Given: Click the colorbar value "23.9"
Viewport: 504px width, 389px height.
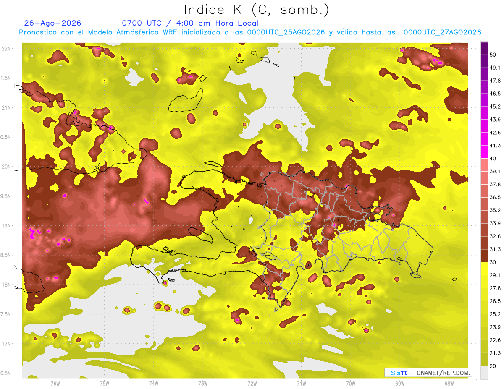Looking at the screenshot, I should pyautogui.click(x=495, y=327).
